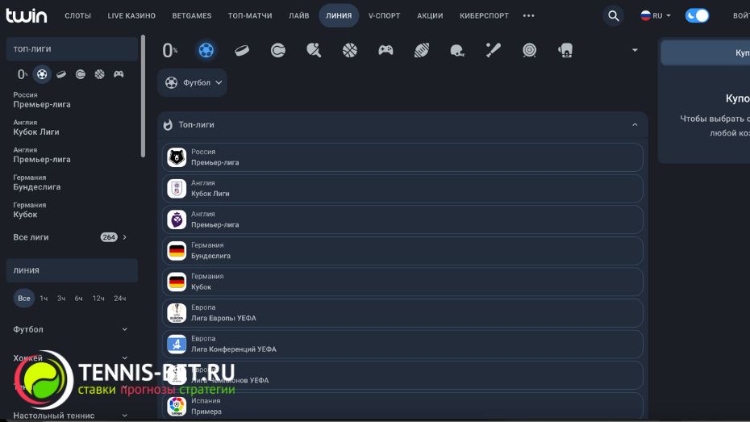Select the hockey puck icon in the main sports bar
This screenshot has width=750, height=422.
coord(242,50)
